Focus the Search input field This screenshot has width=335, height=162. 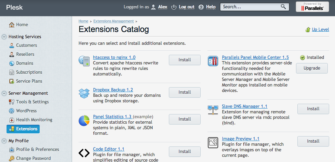pyautogui.click(x=251, y=7)
